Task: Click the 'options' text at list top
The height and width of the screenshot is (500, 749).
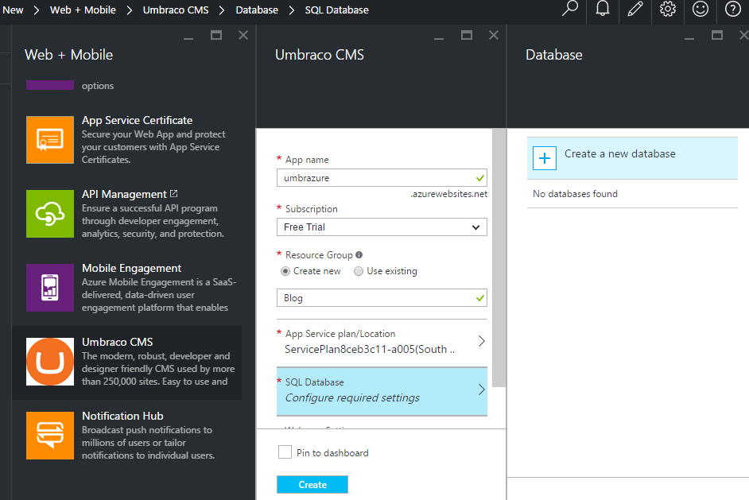Action: point(98,86)
